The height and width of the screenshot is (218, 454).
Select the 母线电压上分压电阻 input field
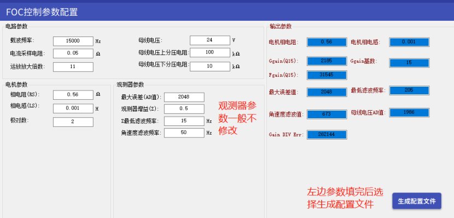(x=209, y=52)
